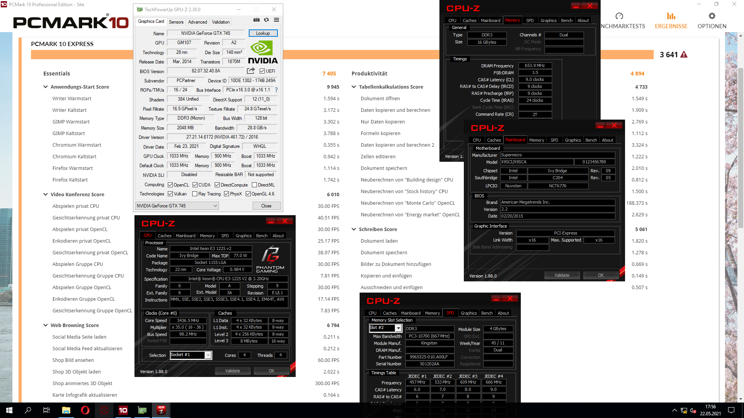Screen dimensions: 744x418
Task: Open the GPU selection dropdown in GPU-Z
Action: pos(177,206)
